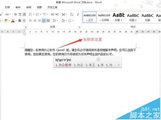The width and height of the screenshot is (161, 120).
Task: Toggle character shading button
Action: [x=20, y=20]
